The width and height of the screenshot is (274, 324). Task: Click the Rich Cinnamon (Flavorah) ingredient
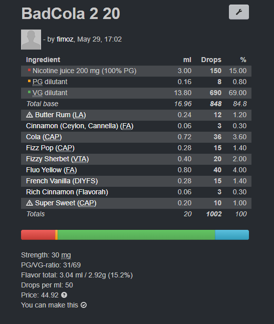(67, 192)
